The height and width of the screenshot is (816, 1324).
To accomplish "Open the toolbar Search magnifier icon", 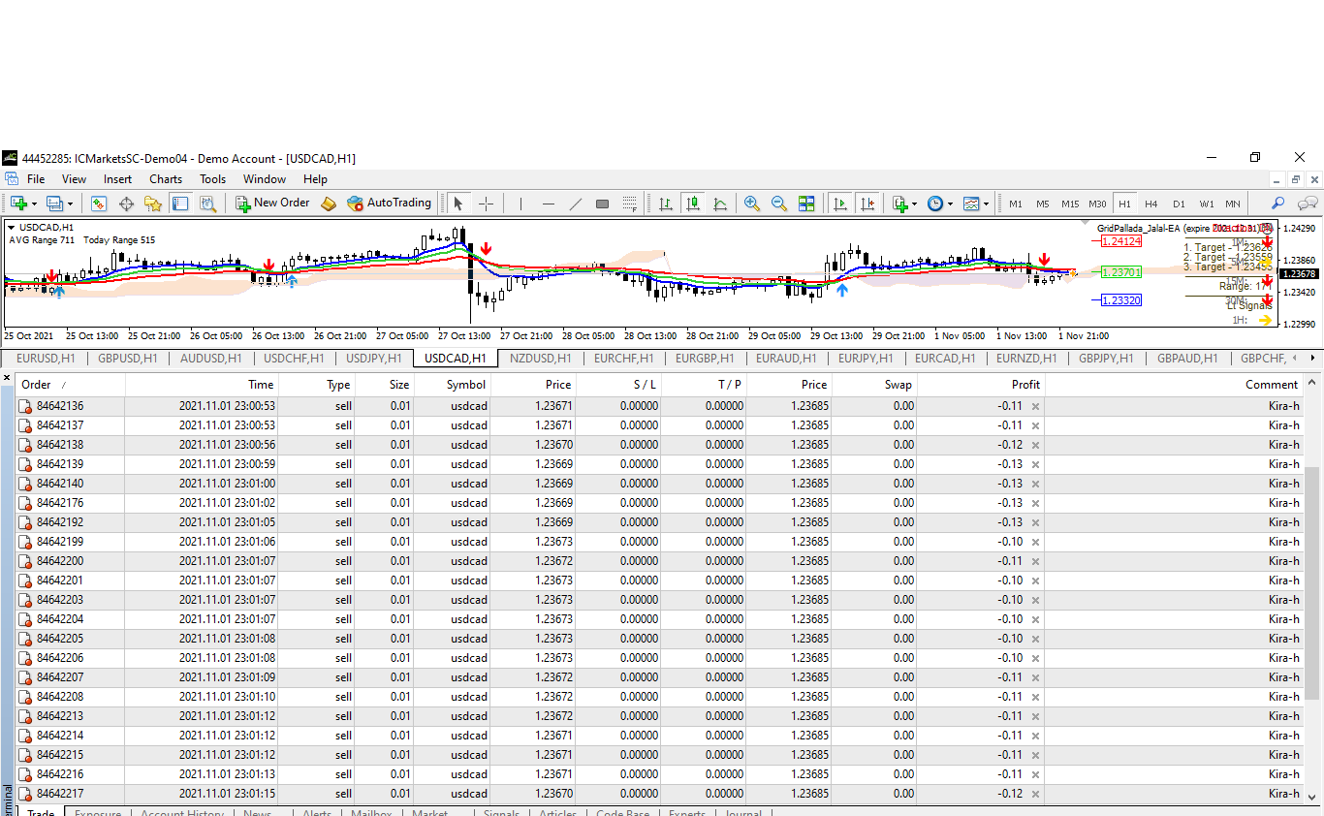I will click(1277, 204).
